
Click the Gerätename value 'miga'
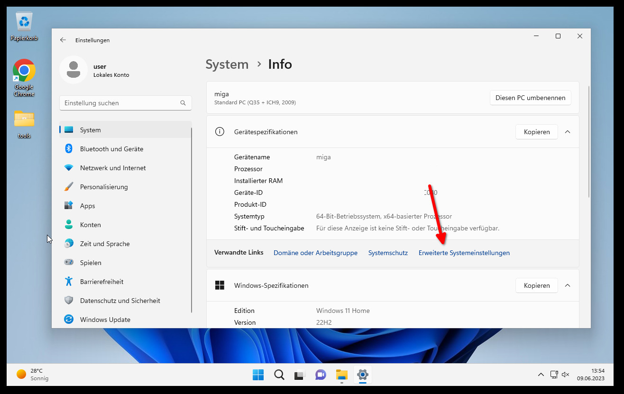pos(323,157)
